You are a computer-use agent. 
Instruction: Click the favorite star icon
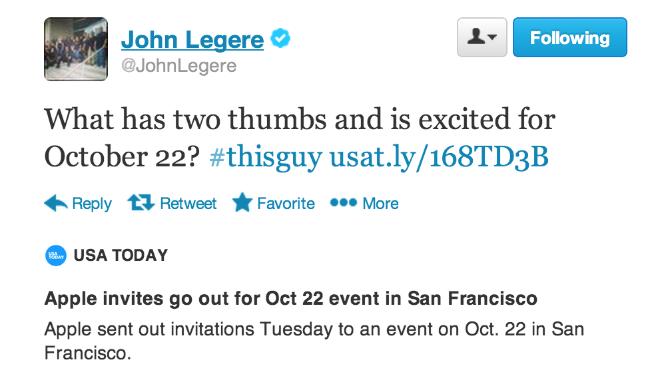click(x=242, y=203)
